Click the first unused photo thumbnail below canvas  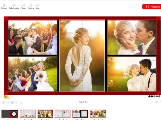pyautogui.click(x=6, y=97)
